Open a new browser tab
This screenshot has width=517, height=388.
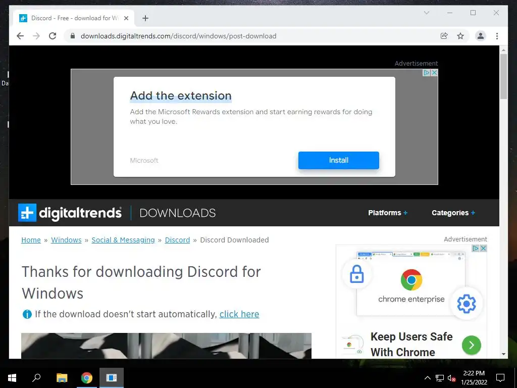145,18
